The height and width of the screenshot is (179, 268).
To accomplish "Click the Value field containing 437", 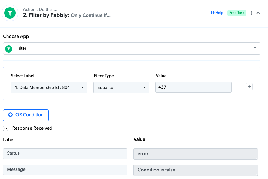I will click(x=193, y=87).
